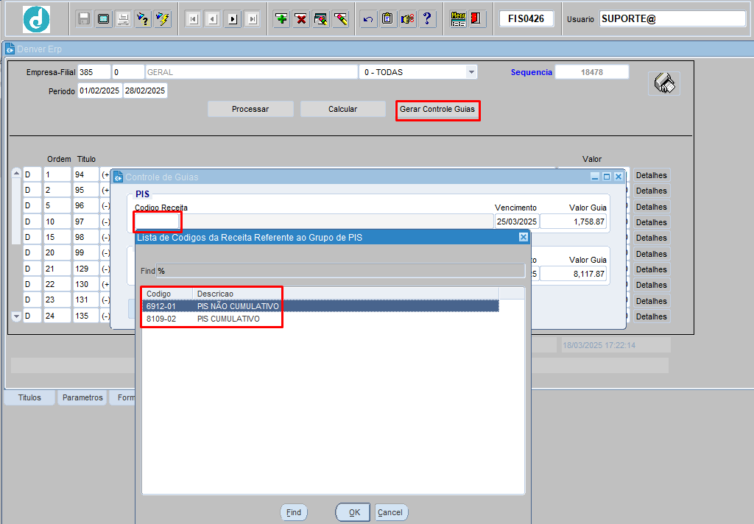The width and height of the screenshot is (754, 524).
Task: Click the blue question mark help icon
Action: tap(427, 19)
